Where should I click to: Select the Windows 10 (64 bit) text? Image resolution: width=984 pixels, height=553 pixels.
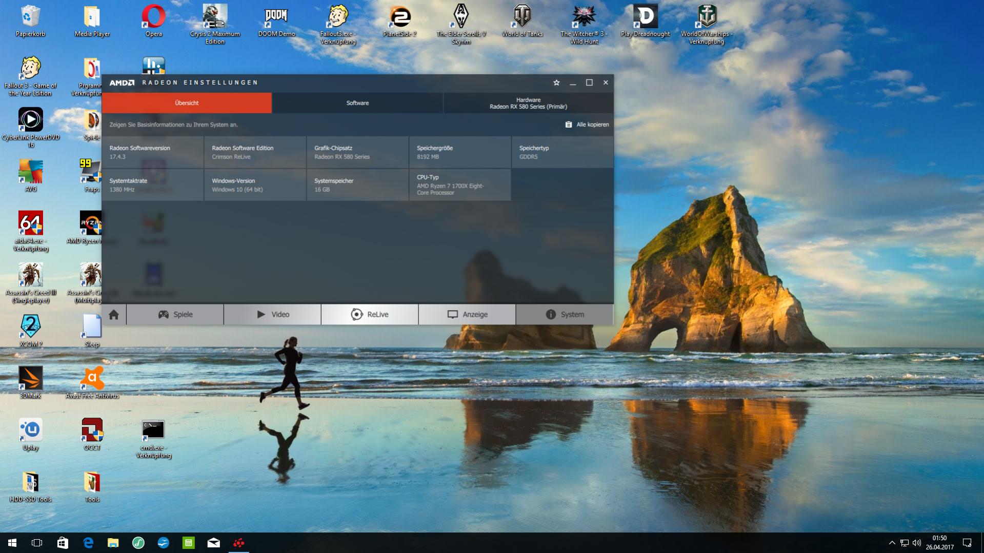point(237,190)
